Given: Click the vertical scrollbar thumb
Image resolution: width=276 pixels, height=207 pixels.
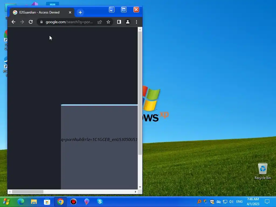Looking at the screenshot, I should point(140,93).
